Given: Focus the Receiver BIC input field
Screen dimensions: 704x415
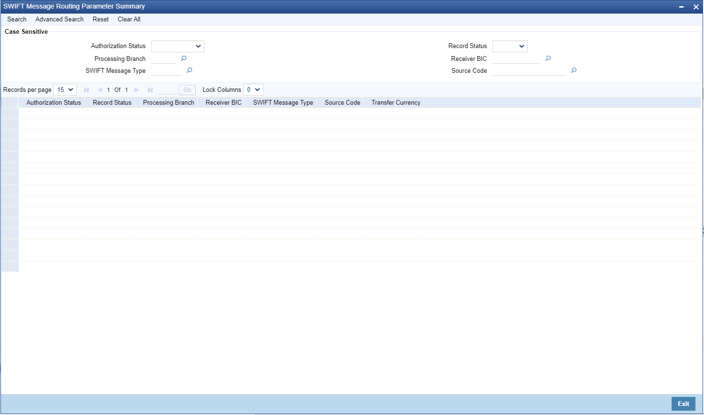Looking at the screenshot, I should 516,59.
